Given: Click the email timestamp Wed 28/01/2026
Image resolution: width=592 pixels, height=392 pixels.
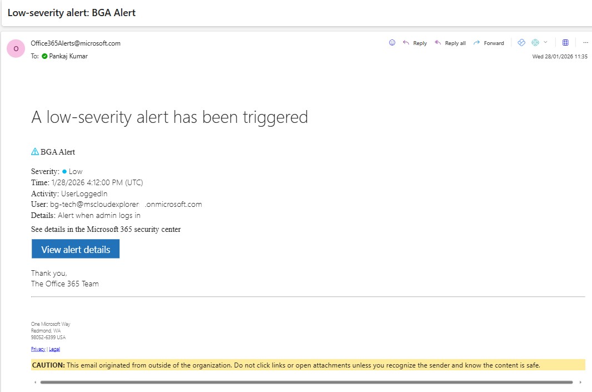Looking at the screenshot, I should tap(560, 56).
